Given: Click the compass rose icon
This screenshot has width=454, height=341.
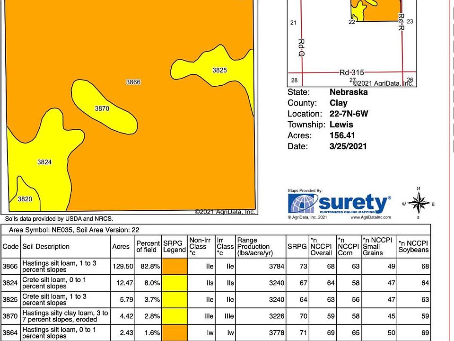Looking at the screenshot, I should point(419,203).
